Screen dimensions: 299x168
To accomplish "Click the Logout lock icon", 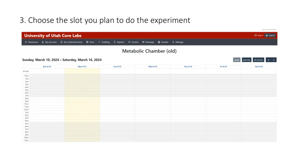I will coord(267,35).
